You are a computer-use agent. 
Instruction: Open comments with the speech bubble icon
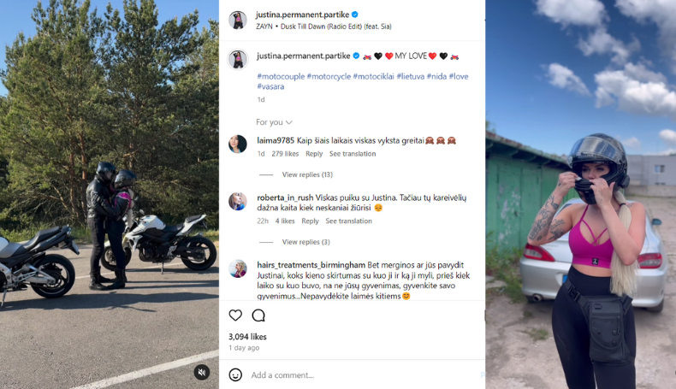click(x=258, y=315)
